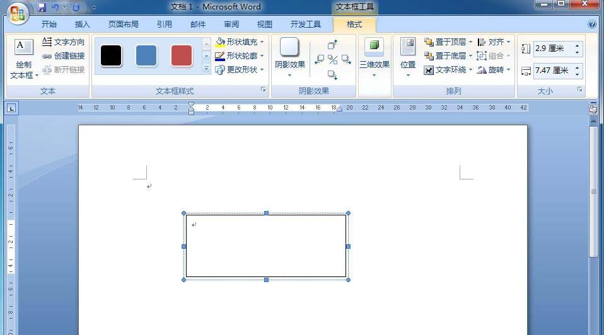
Task: Open the 三维效果 3D effects menu
Action: (375, 58)
